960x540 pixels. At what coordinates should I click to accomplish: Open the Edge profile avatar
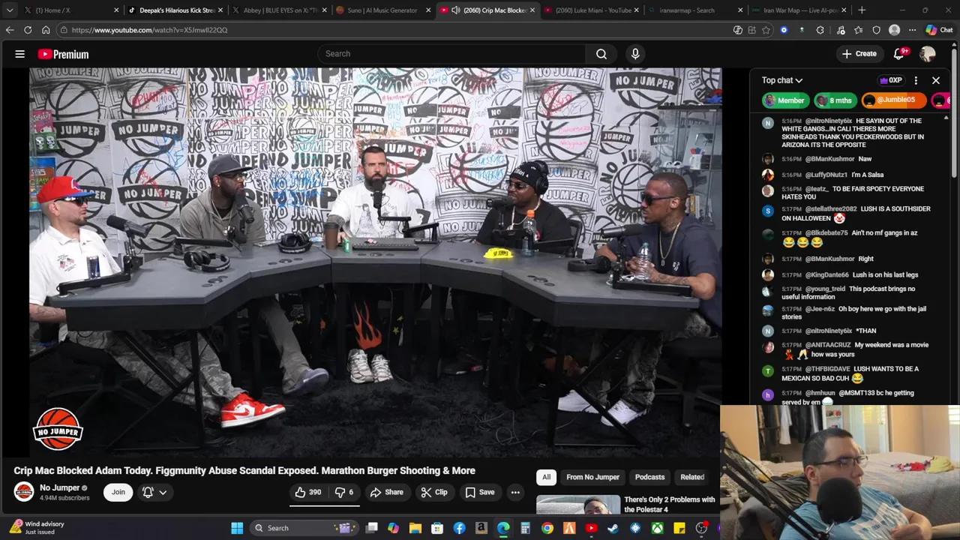894,30
